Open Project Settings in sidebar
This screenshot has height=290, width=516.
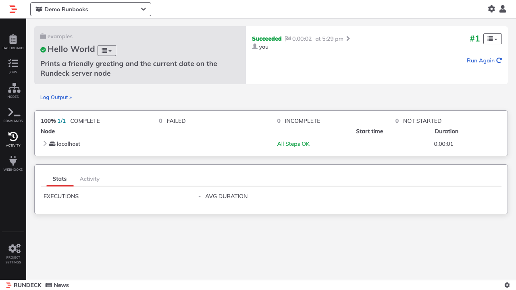pyautogui.click(x=13, y=254)
